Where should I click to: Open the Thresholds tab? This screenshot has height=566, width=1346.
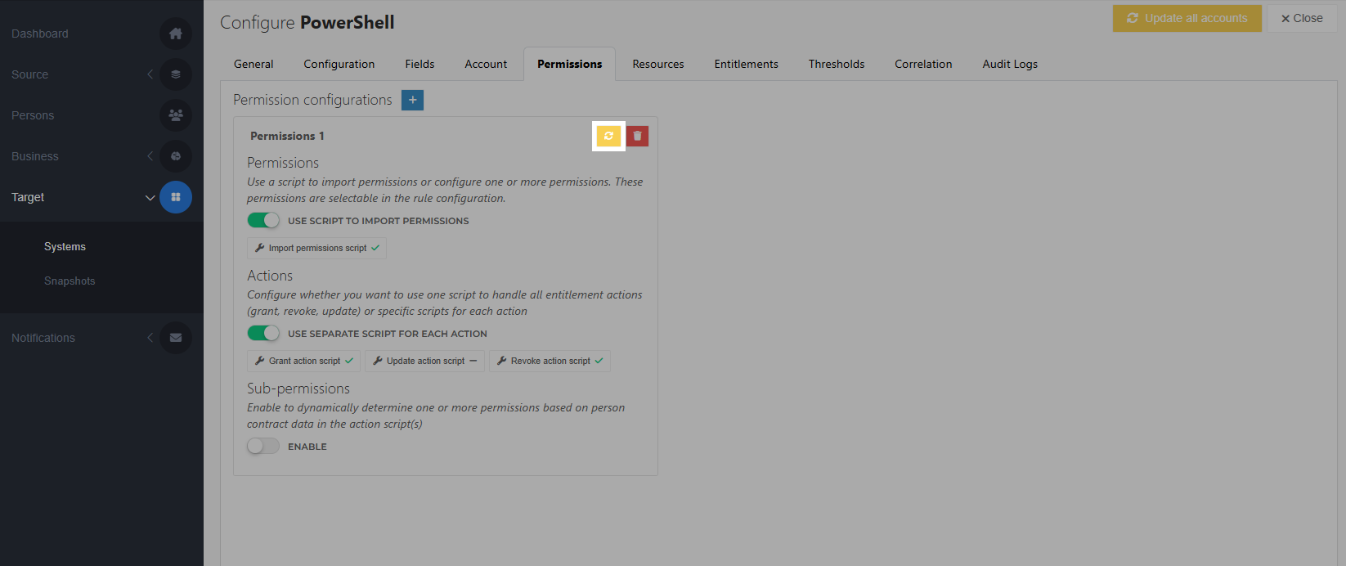click(x=837, y=64)
